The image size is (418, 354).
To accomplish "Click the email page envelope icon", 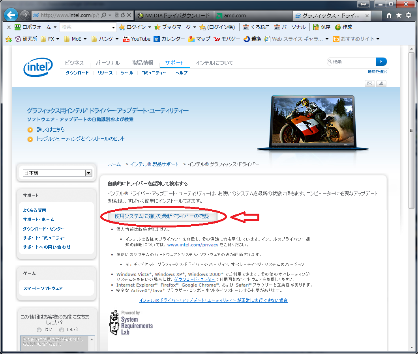I will pos(370,83).
